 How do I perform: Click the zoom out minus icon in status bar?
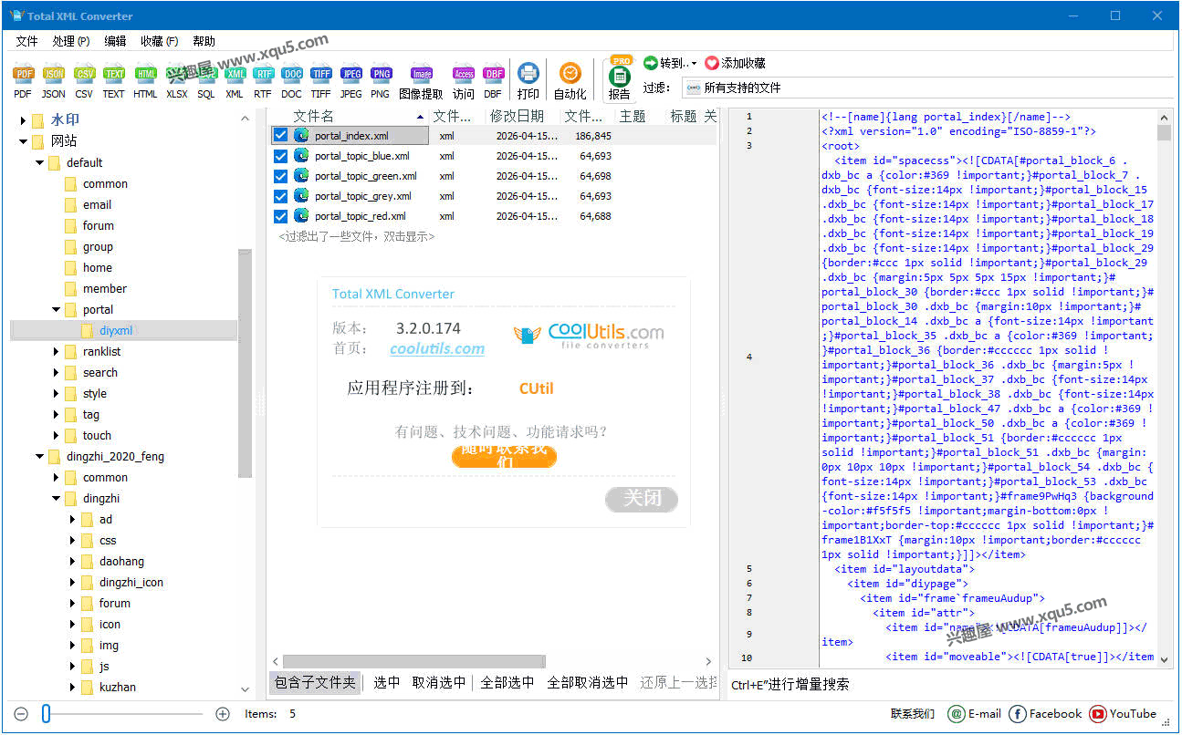[x=22, y=714]
